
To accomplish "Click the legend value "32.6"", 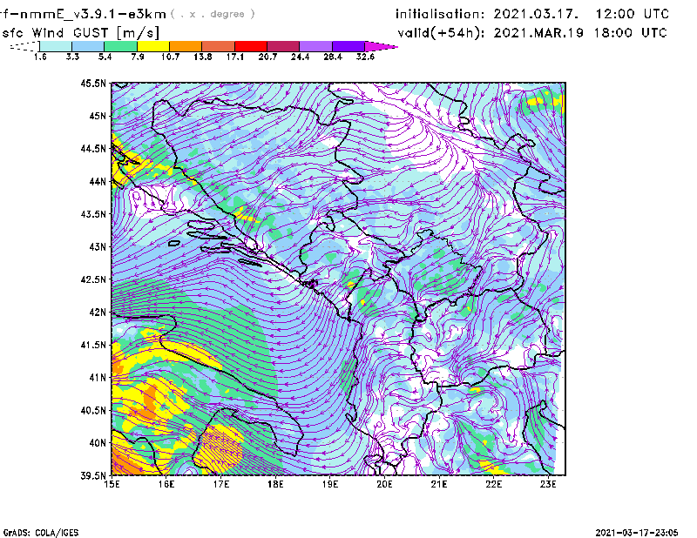I will pos(365,57).
